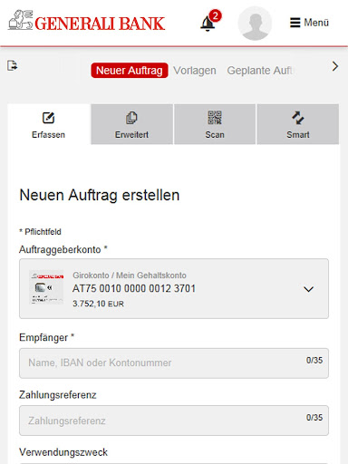Click the Girokonto card thumbnail
Screen dimensions: 348x464
pos(46,287)
